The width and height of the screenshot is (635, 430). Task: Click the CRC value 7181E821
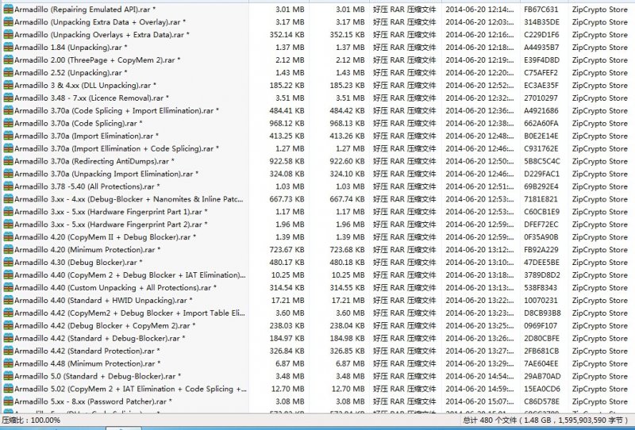tap(541, 199)
